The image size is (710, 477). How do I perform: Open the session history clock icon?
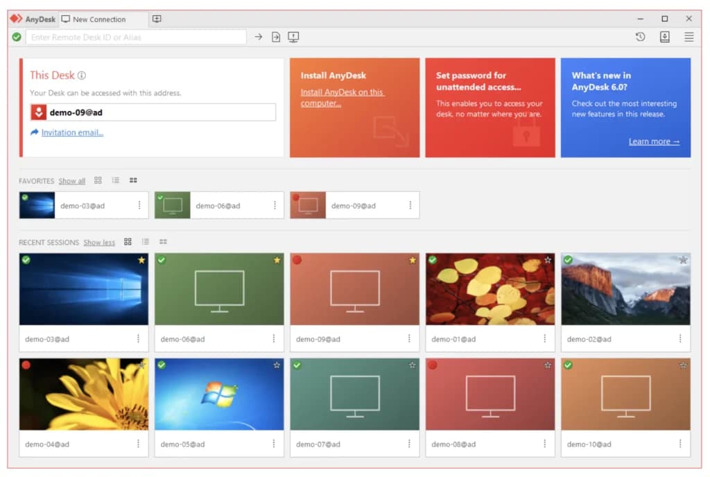click(640, 37)
